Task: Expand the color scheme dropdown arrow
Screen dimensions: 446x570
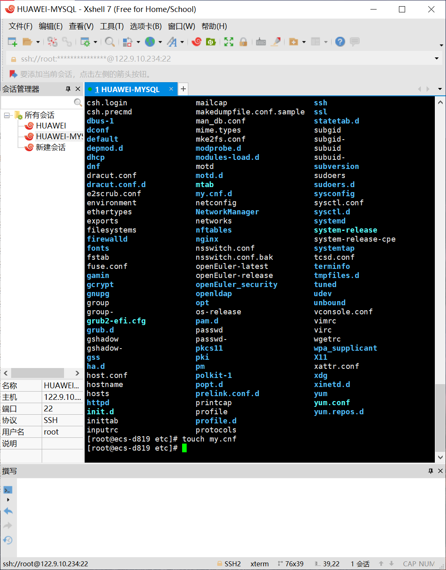Action: pos(138,42)
